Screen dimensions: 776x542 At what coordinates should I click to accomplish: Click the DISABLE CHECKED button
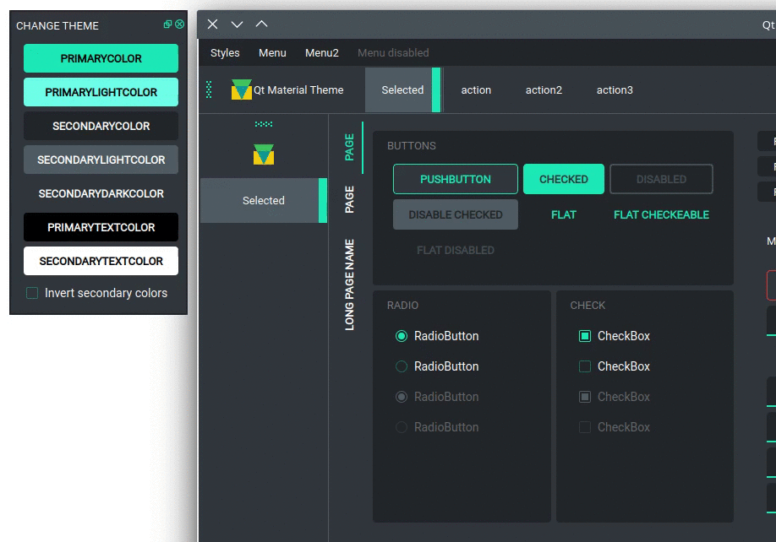click(456, 214)
